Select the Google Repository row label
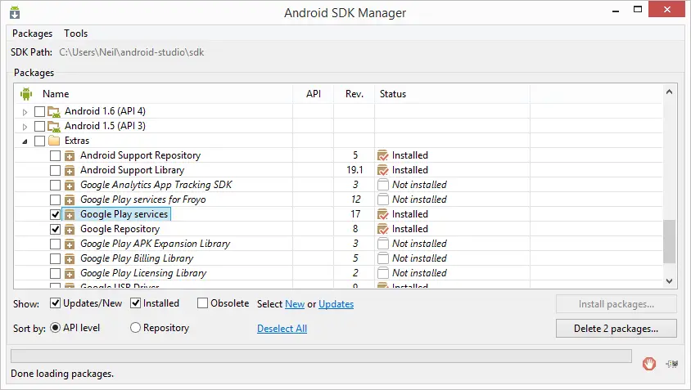The image size is (691, 390). [x=120, y=229]
